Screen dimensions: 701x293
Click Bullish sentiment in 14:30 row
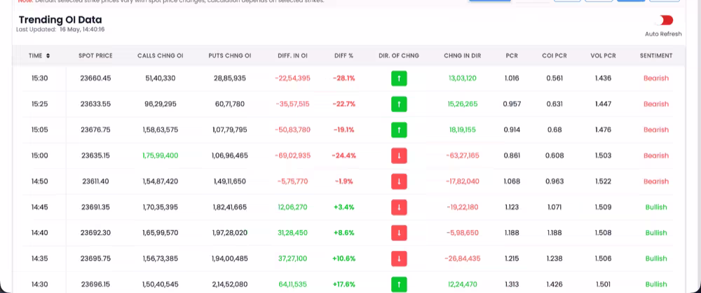pyautogui.click(x=656, y=285)
